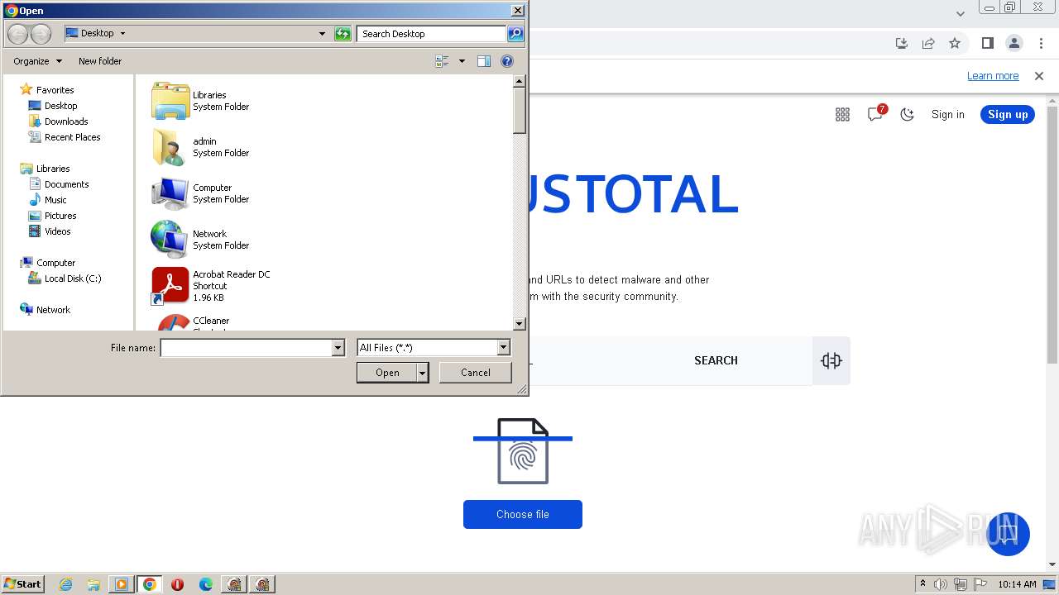This screenshot has width=1059, height=595.
Task: Click the file list scroll down arrow
Action: 520,325
